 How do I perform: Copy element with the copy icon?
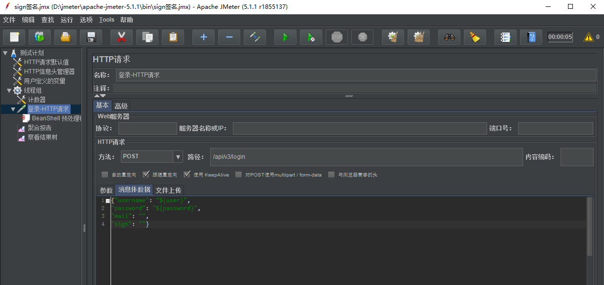coord(147,37)
